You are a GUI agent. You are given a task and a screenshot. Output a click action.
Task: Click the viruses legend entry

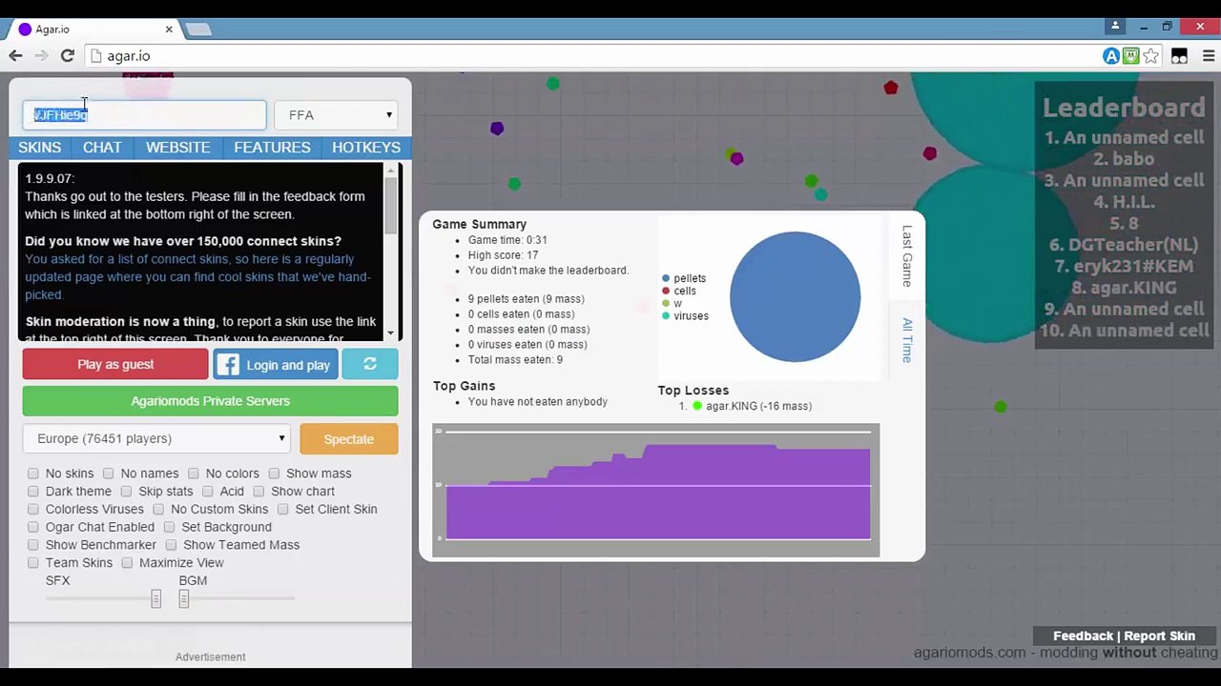point(686,315)
